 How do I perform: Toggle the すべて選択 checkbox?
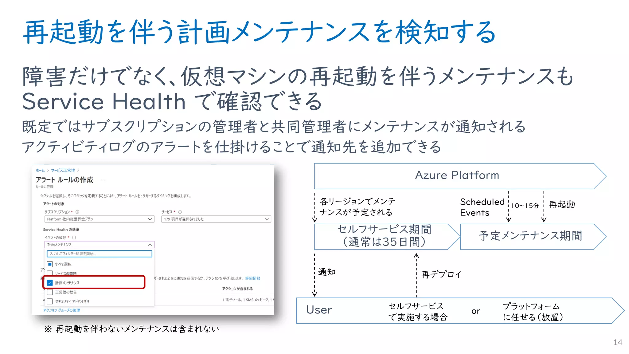tap(50, 264)
